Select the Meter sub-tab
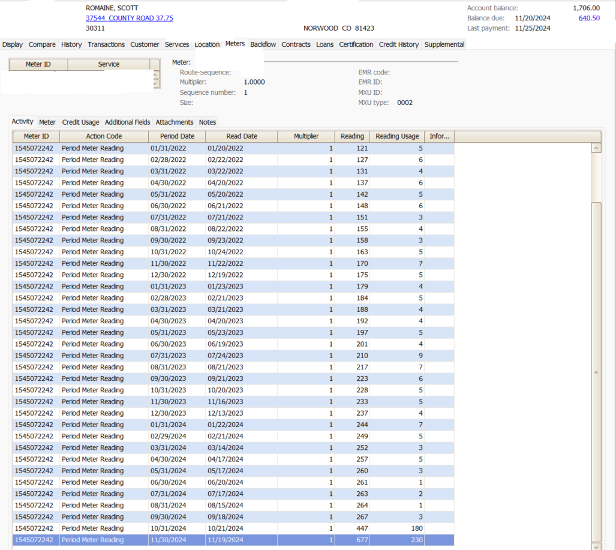616x550 pixels. [47, 122]
